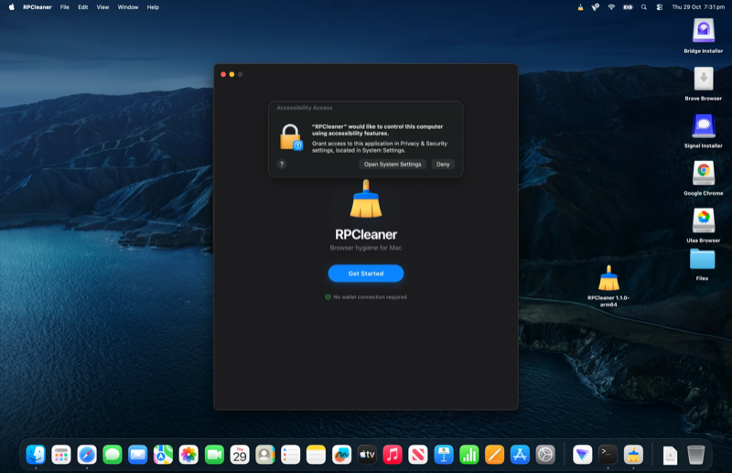
Task: Click the RPCleaner broom icon in the menu bar
Action: tap(580, 7)
